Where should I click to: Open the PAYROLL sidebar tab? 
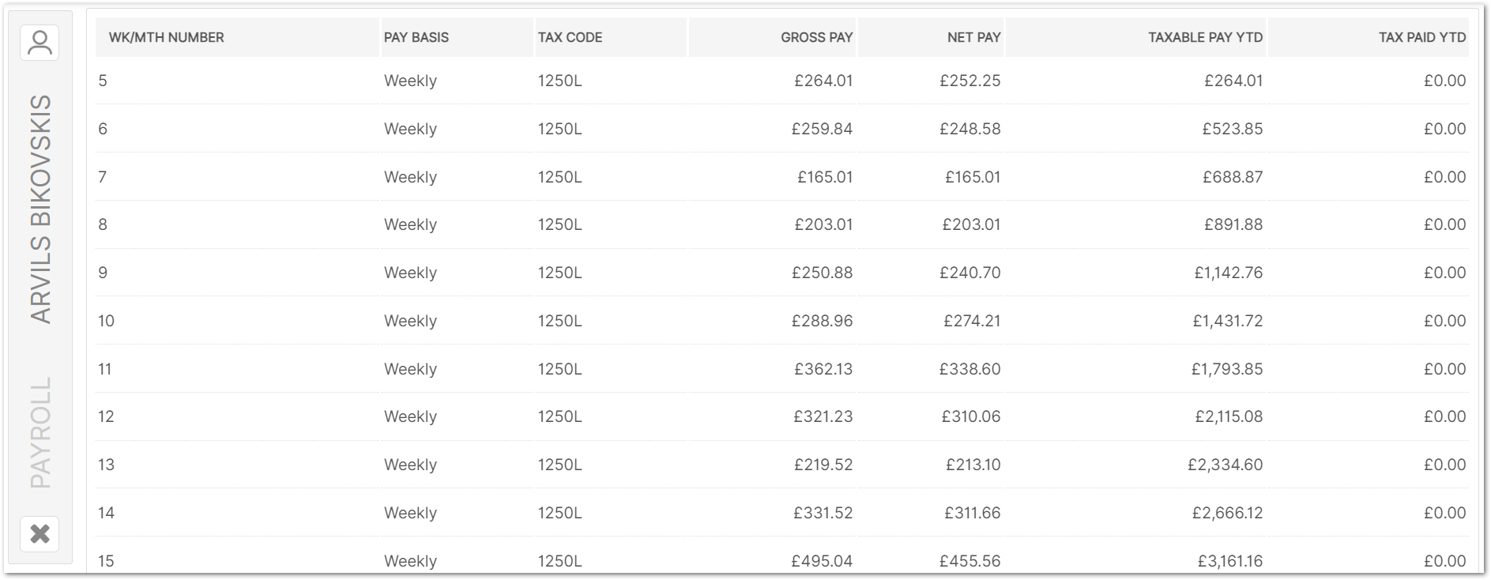pos(40,432)
